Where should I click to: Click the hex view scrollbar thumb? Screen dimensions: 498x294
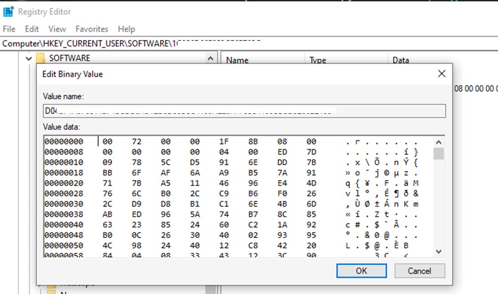pyautogui.click(x=439, y=154)
